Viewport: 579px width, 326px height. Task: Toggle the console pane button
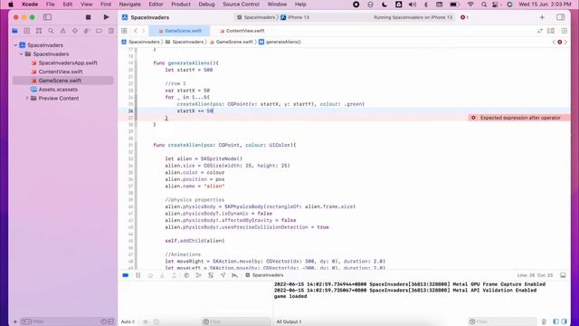(x=564, y=322)
